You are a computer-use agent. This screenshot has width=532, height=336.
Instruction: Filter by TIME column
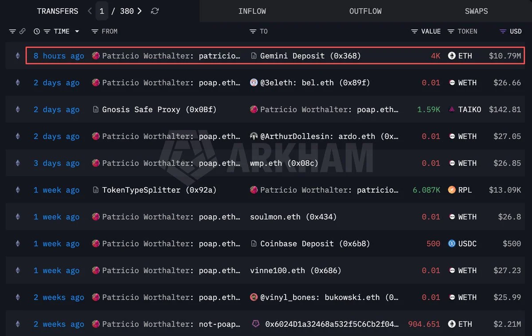[47, 31]
